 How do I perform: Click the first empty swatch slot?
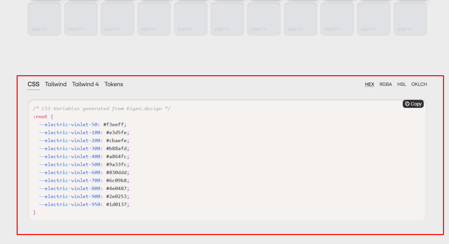[44, 19]
